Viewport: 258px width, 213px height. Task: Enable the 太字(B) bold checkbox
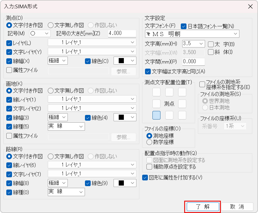211,44
